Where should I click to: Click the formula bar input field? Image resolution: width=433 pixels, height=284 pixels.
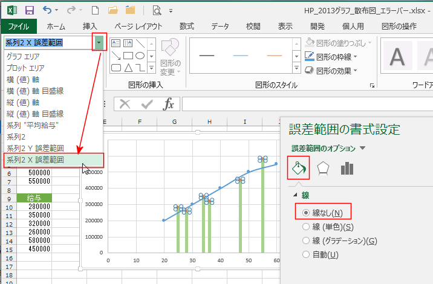point(307,104)
